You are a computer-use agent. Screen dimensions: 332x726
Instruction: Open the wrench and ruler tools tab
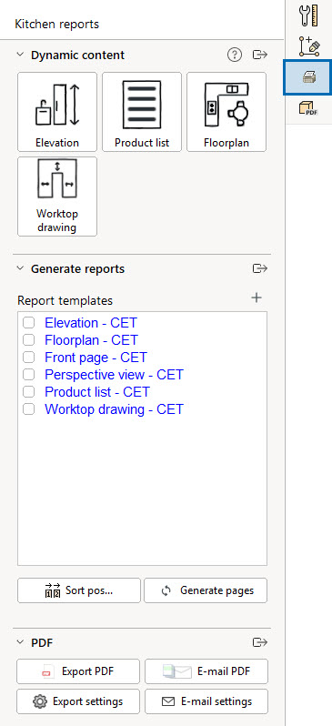tap(309, 15)
